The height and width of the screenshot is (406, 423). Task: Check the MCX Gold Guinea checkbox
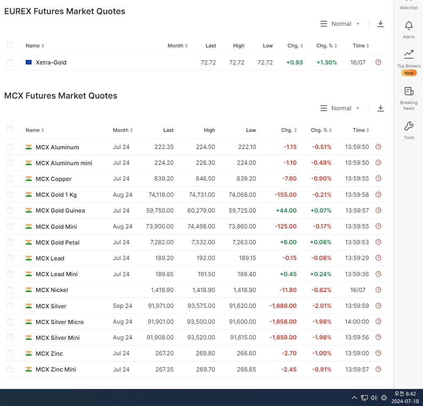click(x=10, y=210)
